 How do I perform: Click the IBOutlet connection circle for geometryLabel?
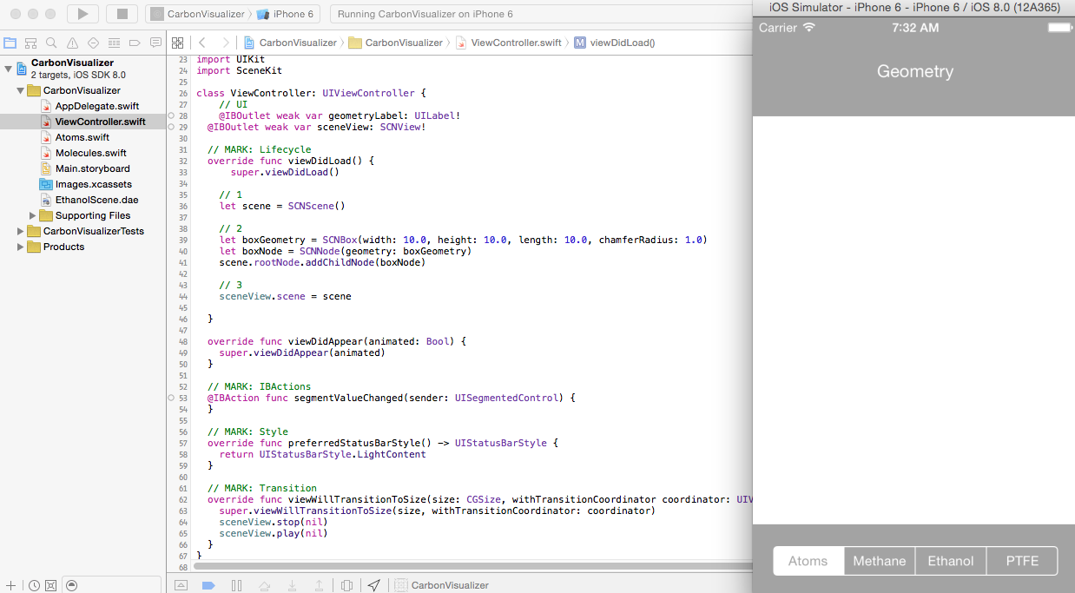tap(171, 115)
